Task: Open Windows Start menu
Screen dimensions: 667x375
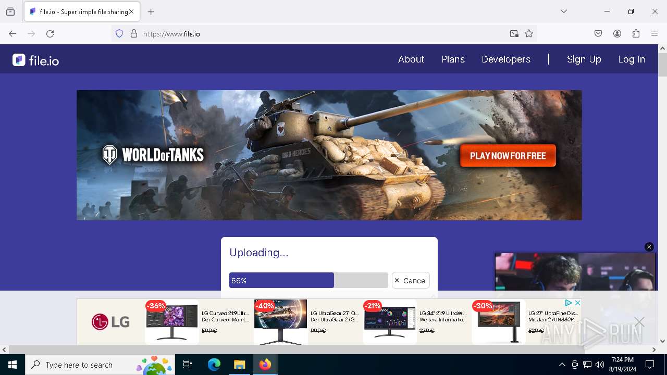Action: [x=13, y=365]
